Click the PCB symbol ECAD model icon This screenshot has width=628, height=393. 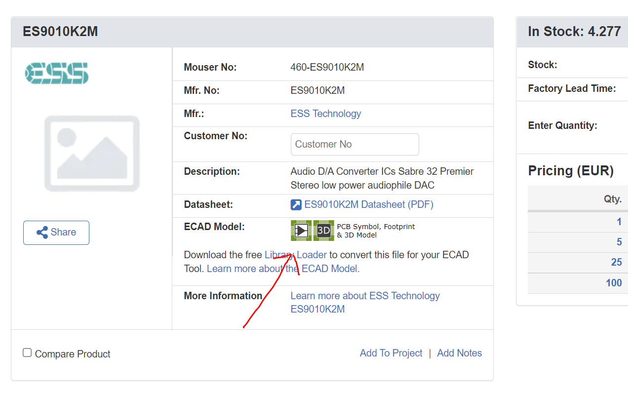click(x=301, y=231)
